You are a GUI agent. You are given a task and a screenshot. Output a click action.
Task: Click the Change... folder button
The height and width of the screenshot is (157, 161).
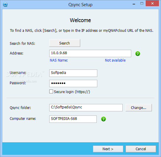point(139,108)
